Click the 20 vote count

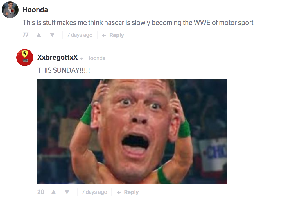(x=41, y=192)
